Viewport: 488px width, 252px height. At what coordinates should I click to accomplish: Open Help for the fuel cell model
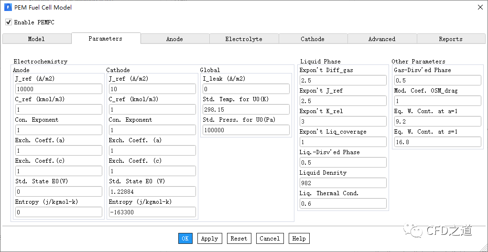tap(299, 239)
